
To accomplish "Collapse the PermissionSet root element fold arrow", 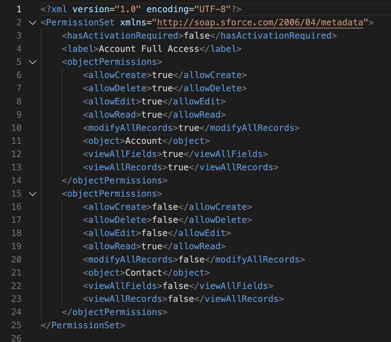I will click(33, 23).
